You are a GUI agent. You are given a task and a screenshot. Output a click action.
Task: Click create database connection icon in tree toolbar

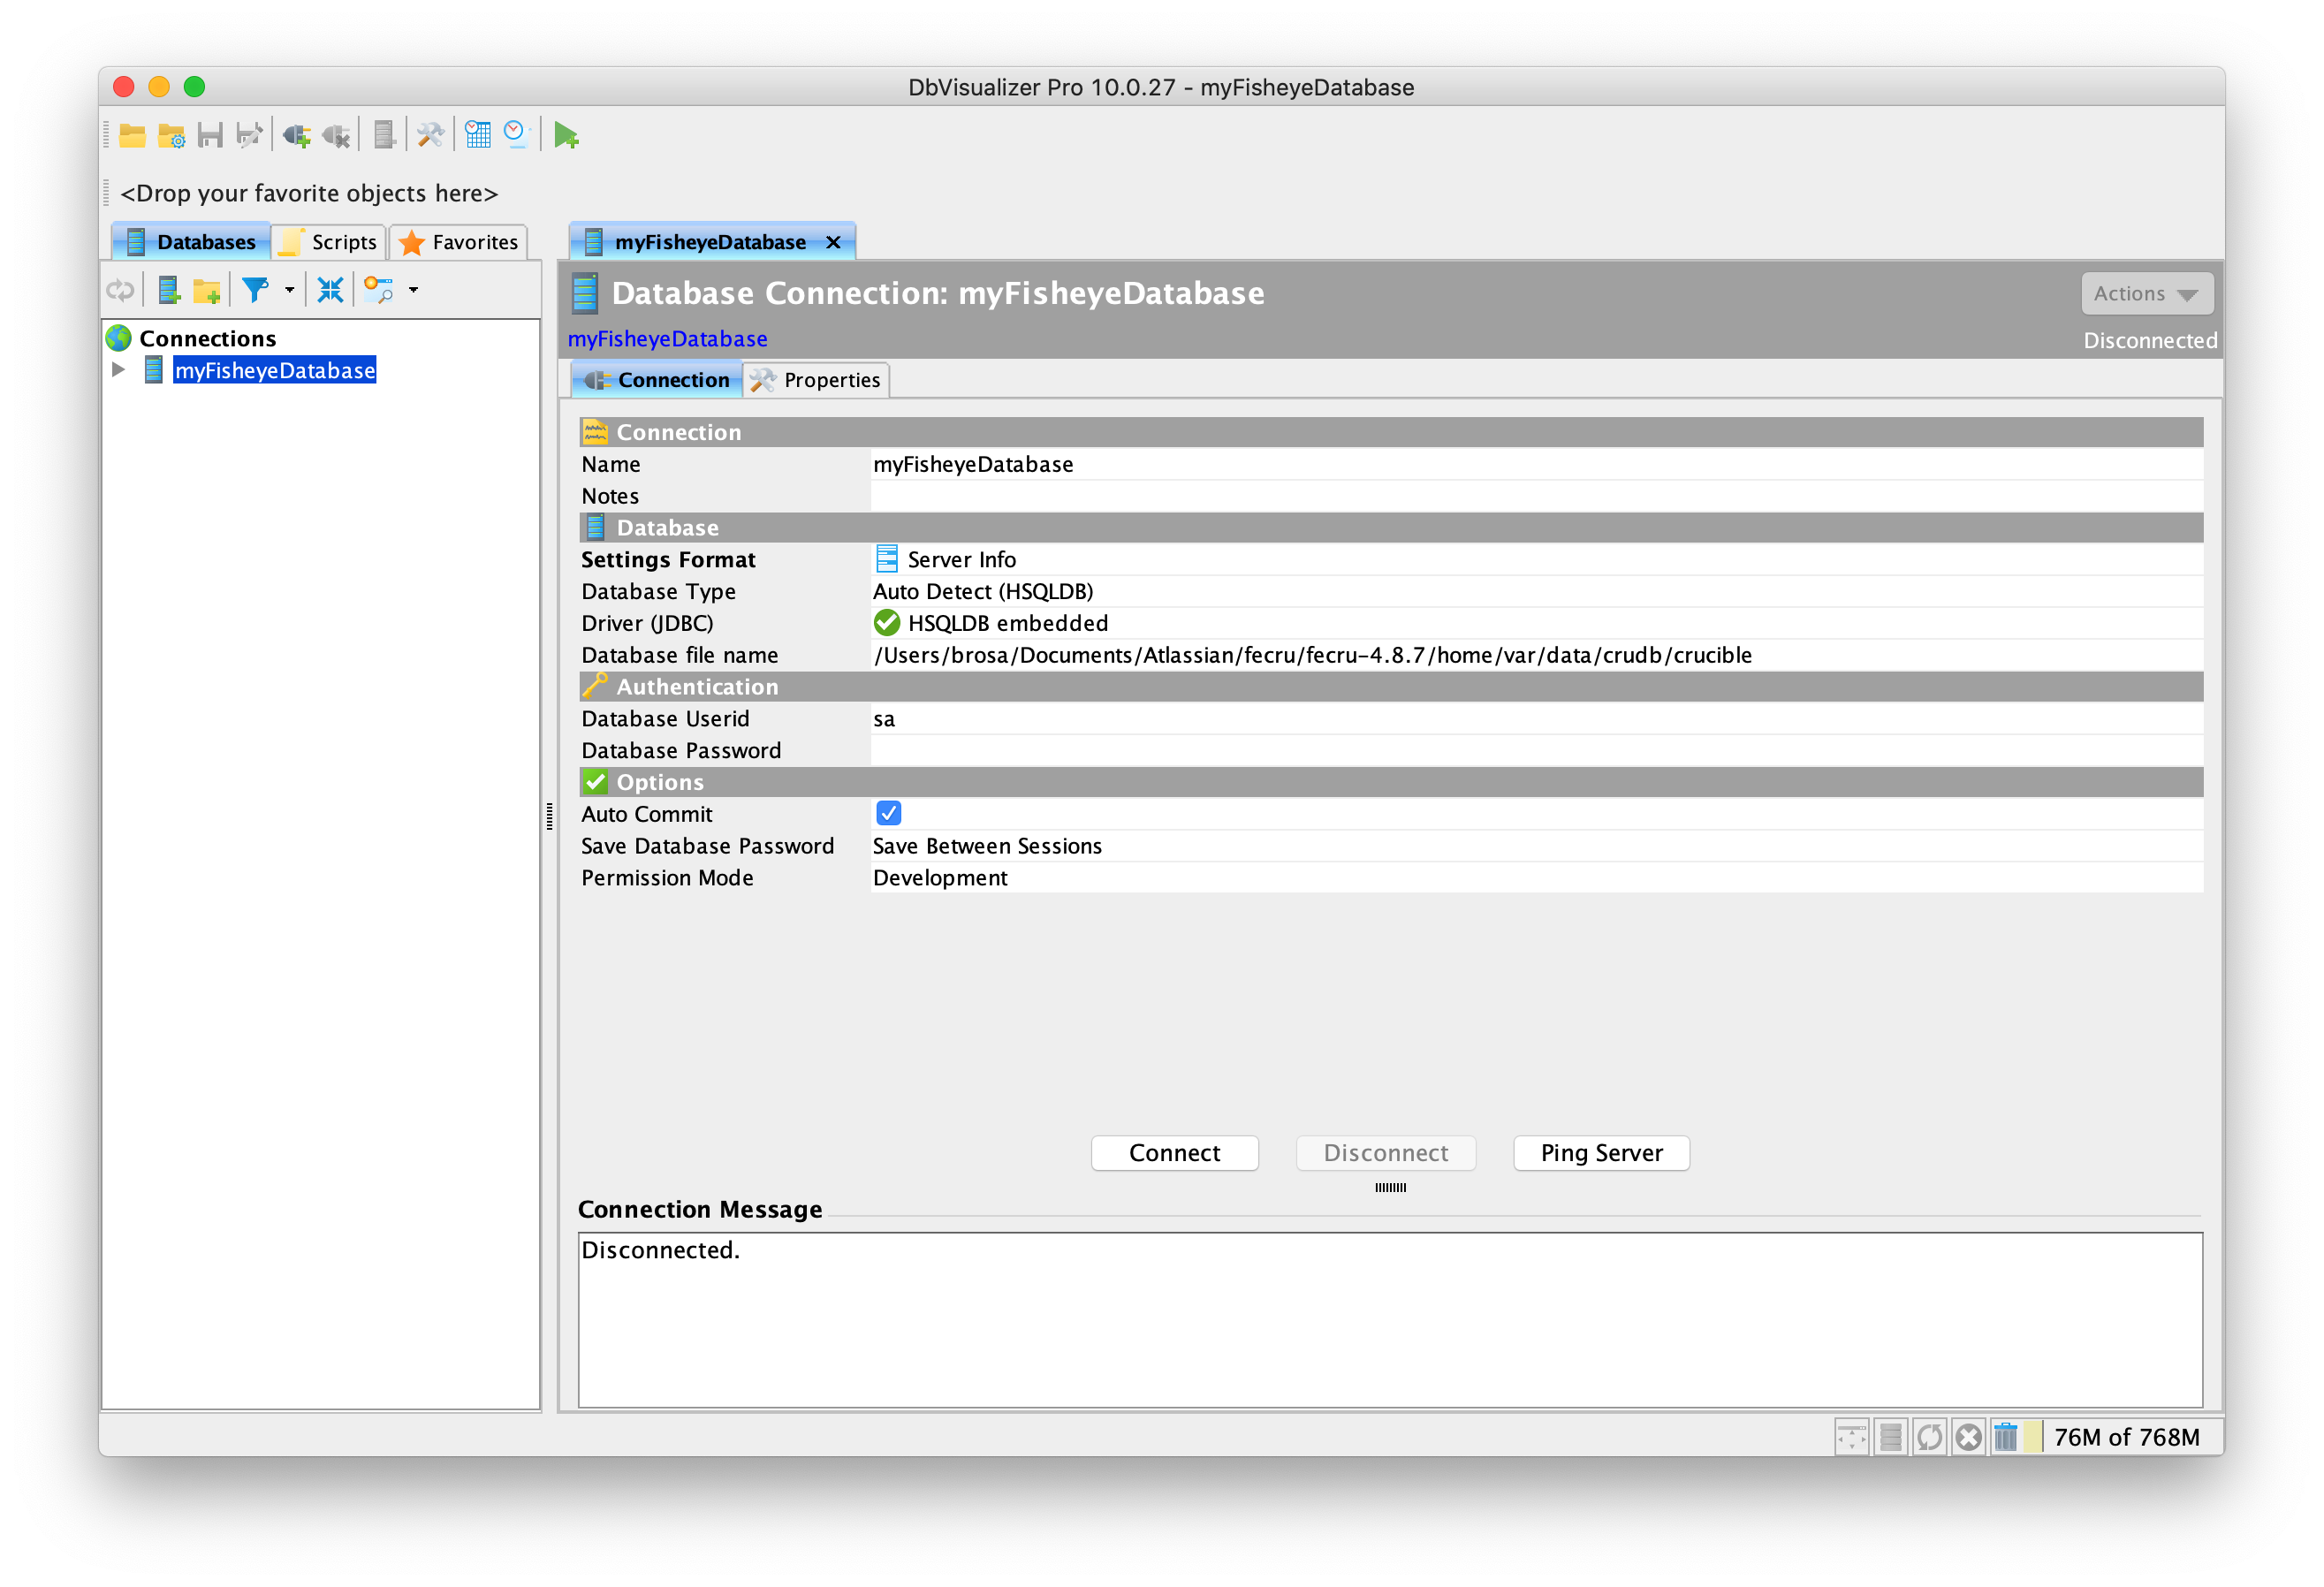(x=169, y=290)
